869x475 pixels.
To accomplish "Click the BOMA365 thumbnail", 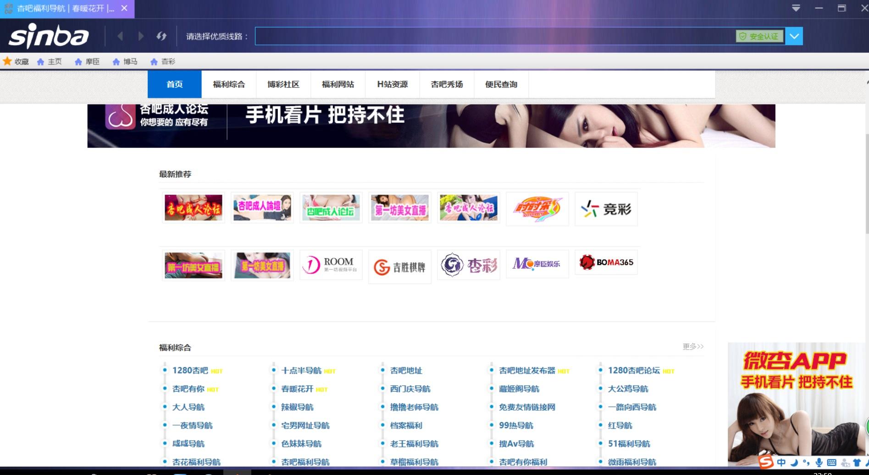I will click(x=606, y=262).
